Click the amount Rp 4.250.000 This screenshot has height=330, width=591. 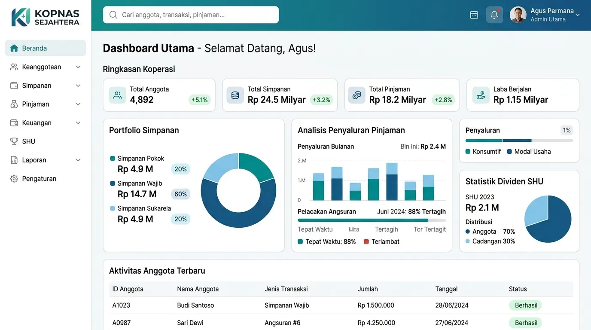[376, 323]
